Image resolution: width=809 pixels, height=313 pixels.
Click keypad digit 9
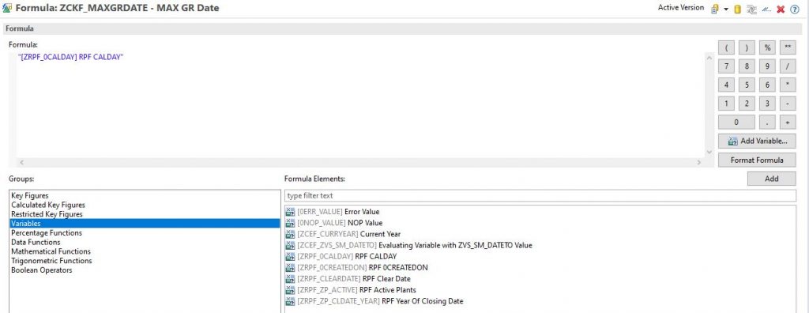pos(767,66)
